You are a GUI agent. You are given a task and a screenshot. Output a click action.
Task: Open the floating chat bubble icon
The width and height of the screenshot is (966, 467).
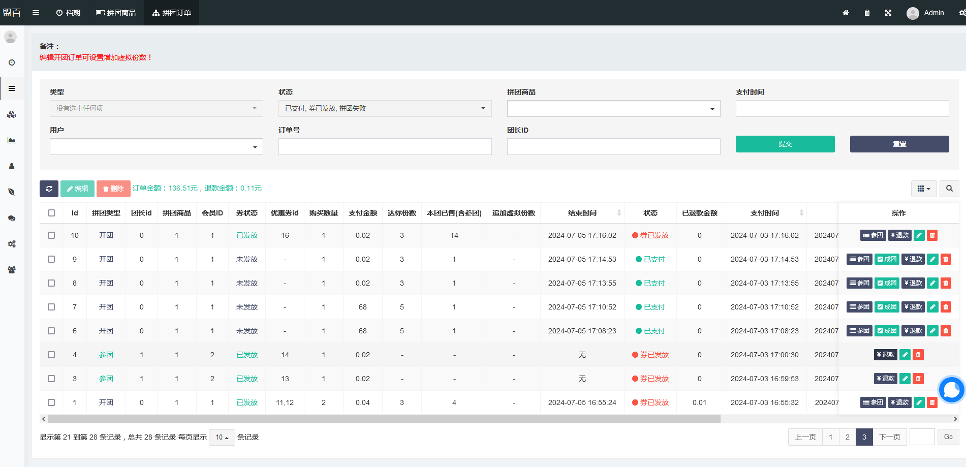(951, 390)
